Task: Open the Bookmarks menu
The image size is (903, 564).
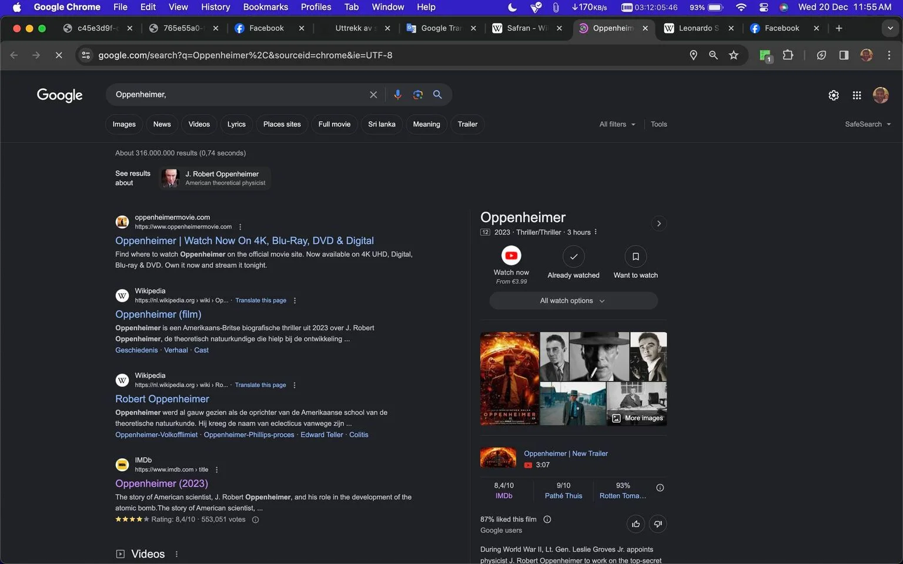Action: pyautogui.click(x=266, y=7)
